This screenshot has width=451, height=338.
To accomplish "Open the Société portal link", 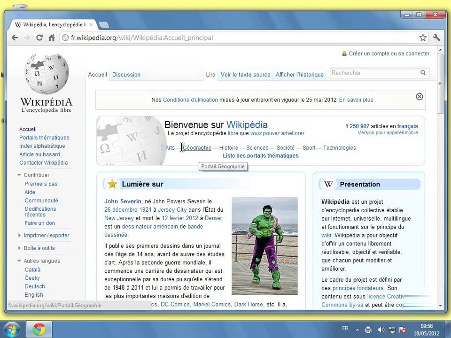I will click(285, 148).
